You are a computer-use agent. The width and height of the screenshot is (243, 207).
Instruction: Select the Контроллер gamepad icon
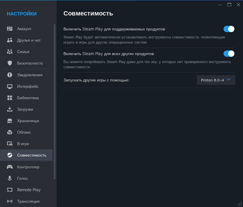point(10,167)
